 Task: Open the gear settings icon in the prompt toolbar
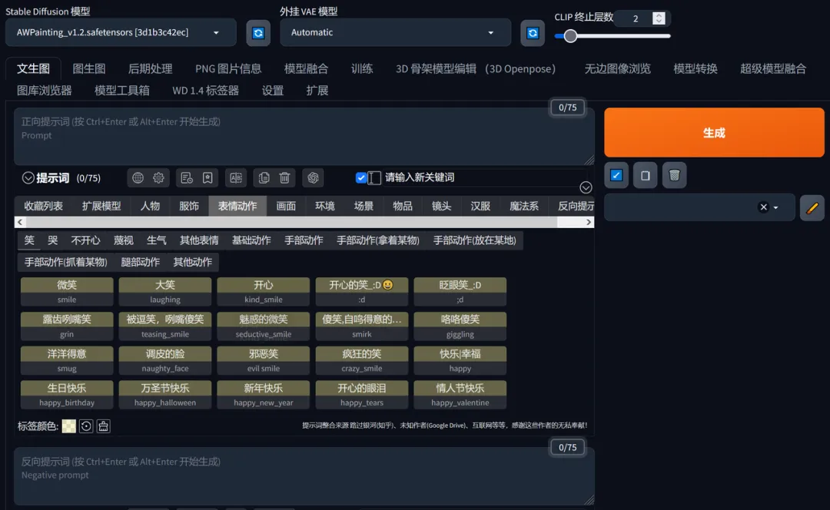point(159,177)
